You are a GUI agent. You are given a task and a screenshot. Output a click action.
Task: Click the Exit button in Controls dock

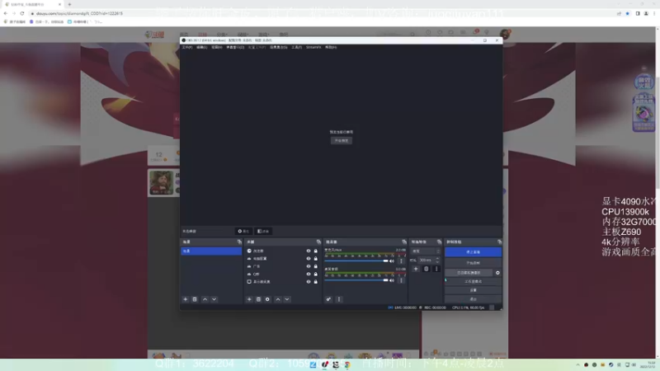click(473, 299)
